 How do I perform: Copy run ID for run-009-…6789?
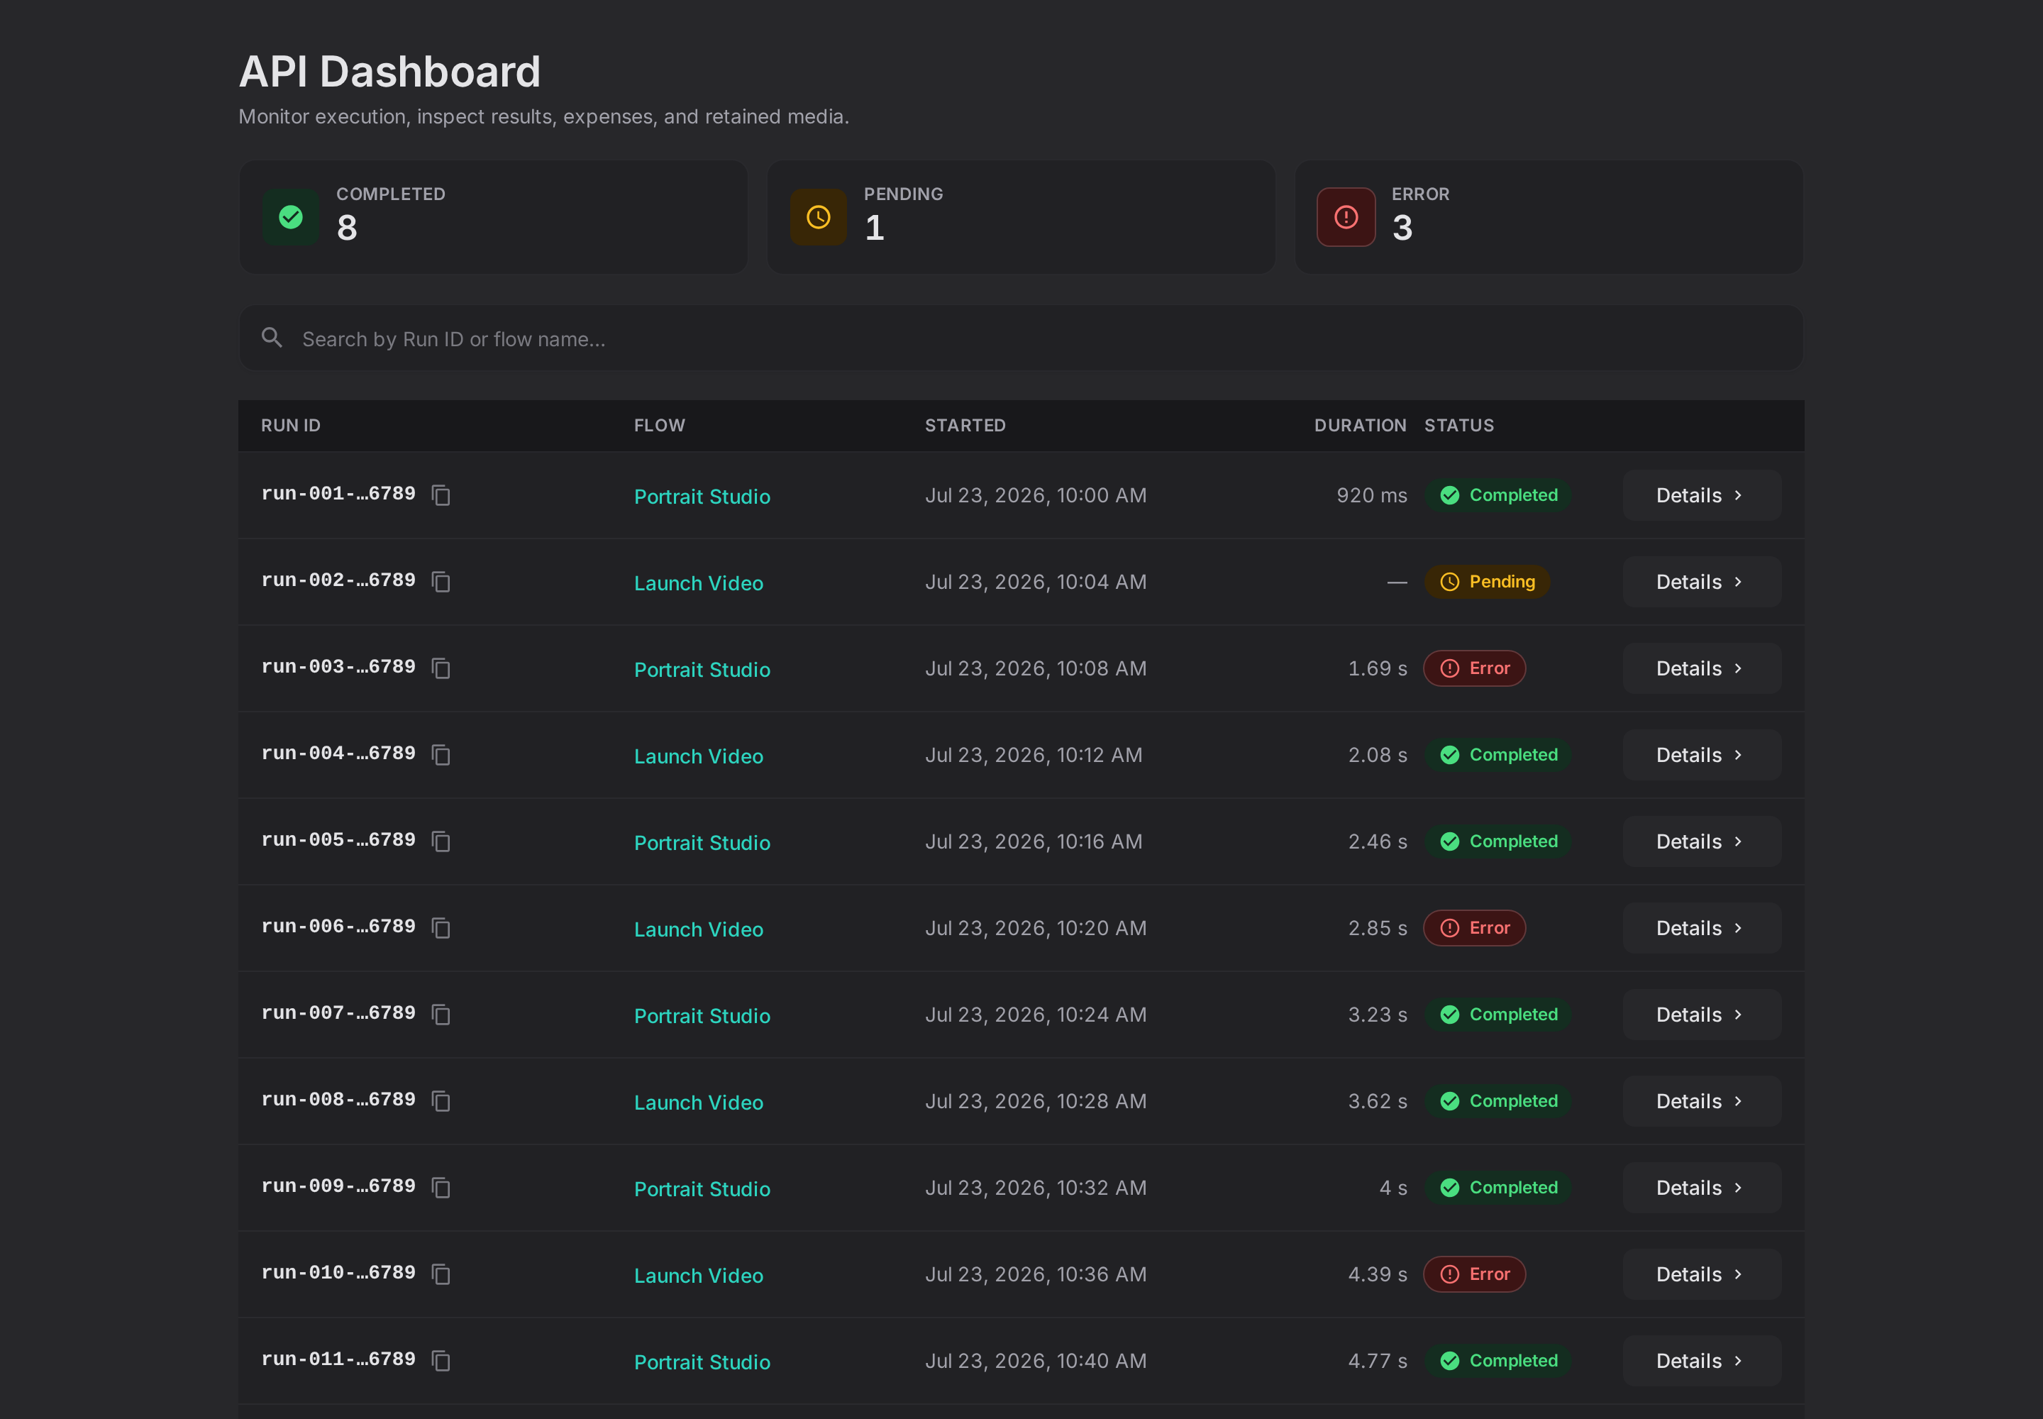441,1187
